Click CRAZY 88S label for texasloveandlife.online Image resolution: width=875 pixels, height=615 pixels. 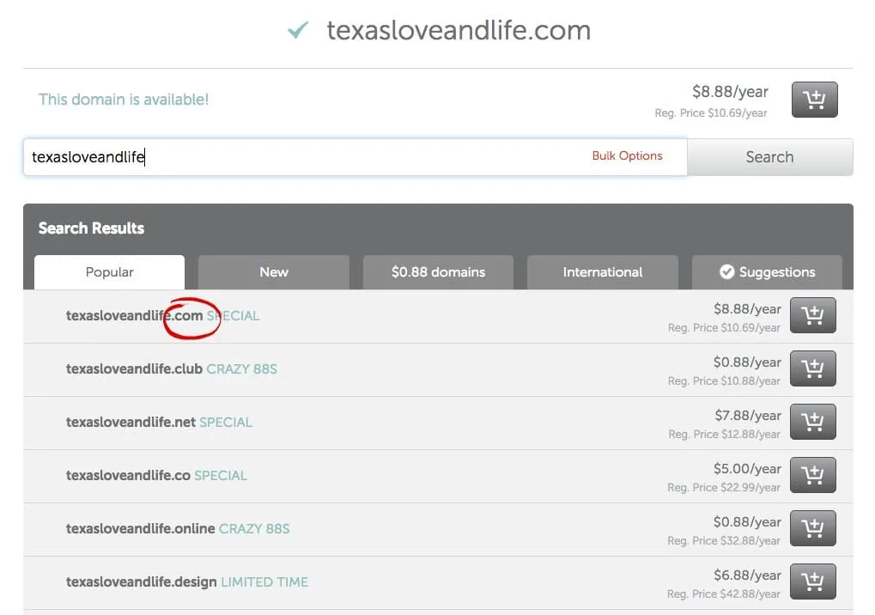(253, 528)
